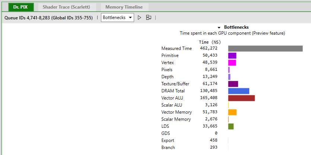Open the Shader Trace (Scarlett) tab
The image size is (311, 155).
coord(66,7)
